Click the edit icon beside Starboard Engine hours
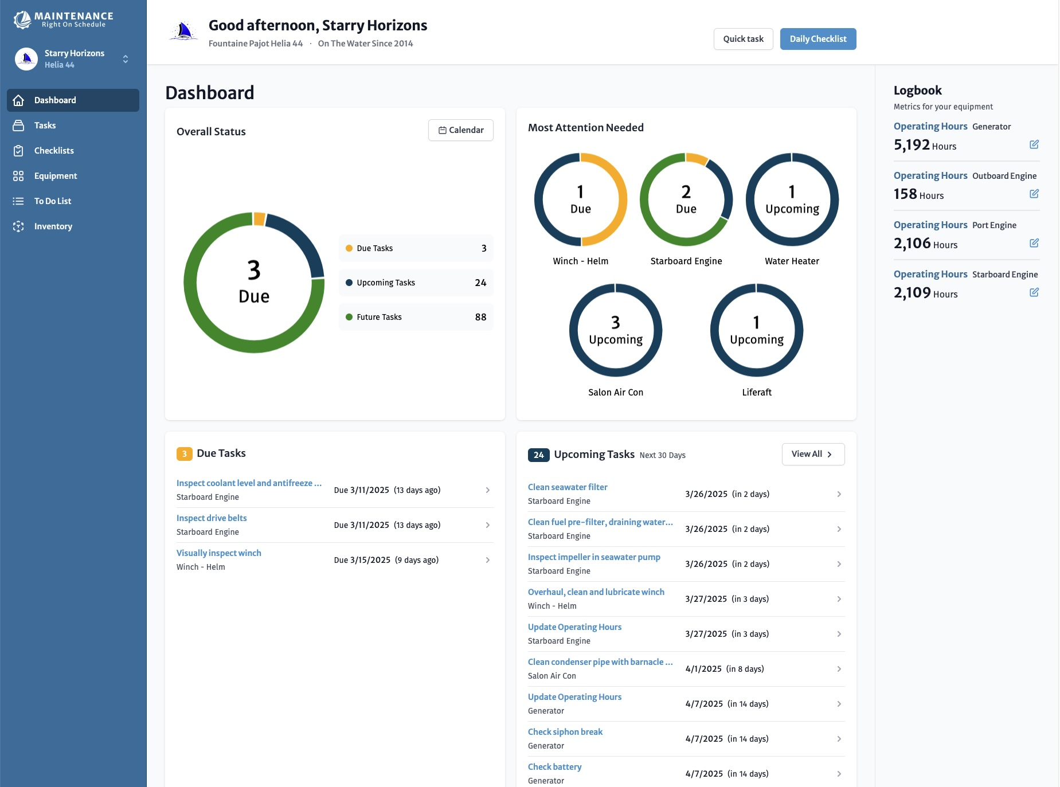The image size is (1060, 787). coord(1035,292)
